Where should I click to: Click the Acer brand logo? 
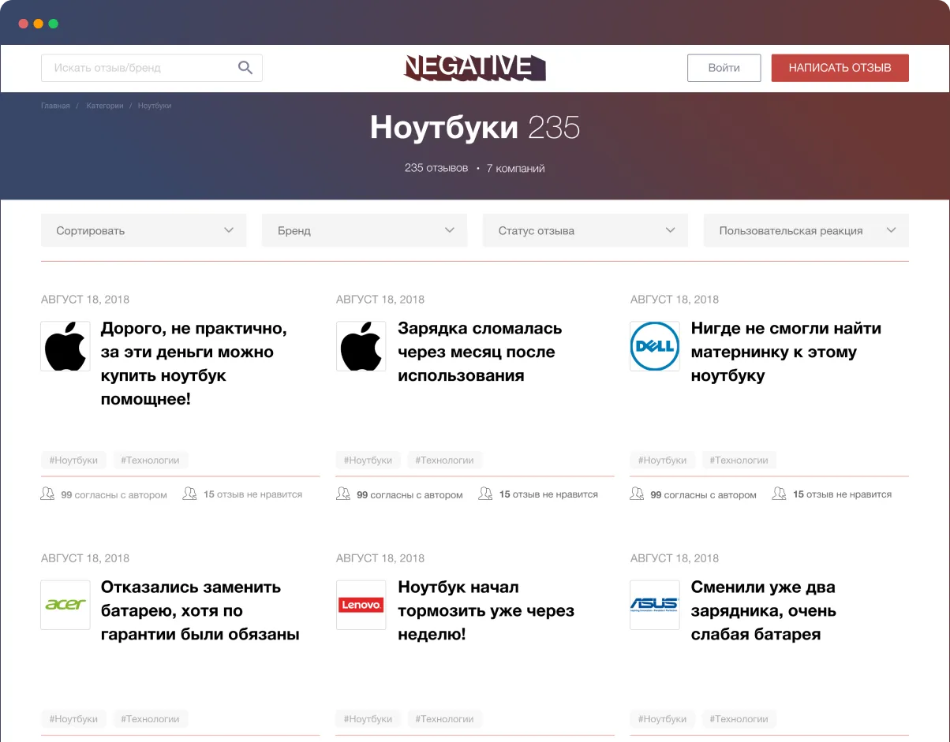(65, 605)
